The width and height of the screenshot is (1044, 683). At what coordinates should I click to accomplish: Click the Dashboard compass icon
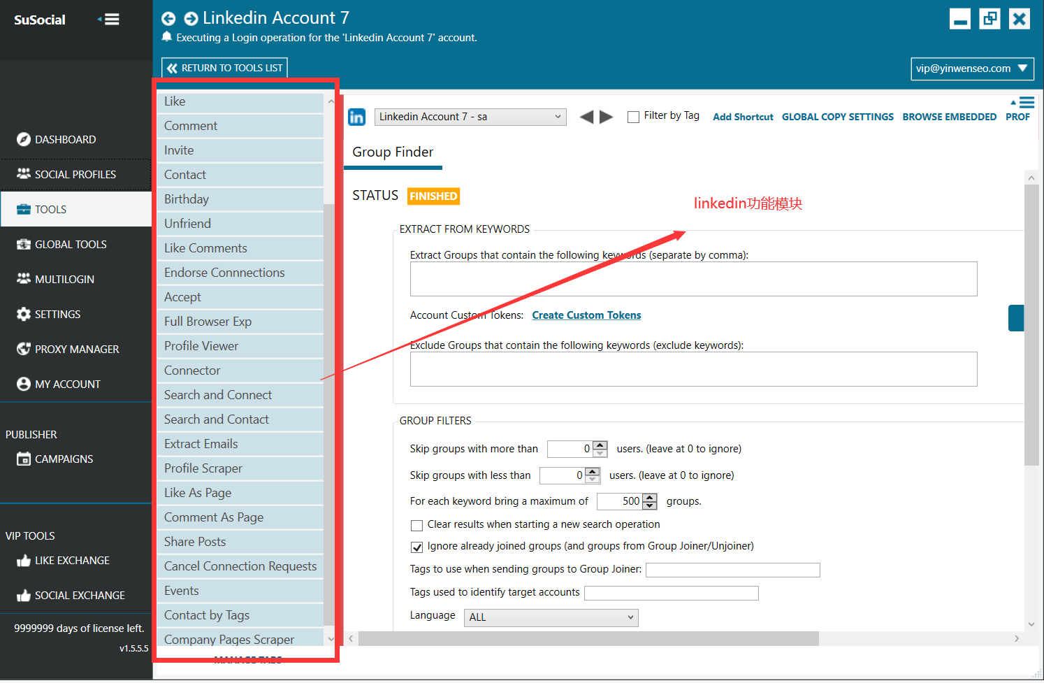(24, 139)
